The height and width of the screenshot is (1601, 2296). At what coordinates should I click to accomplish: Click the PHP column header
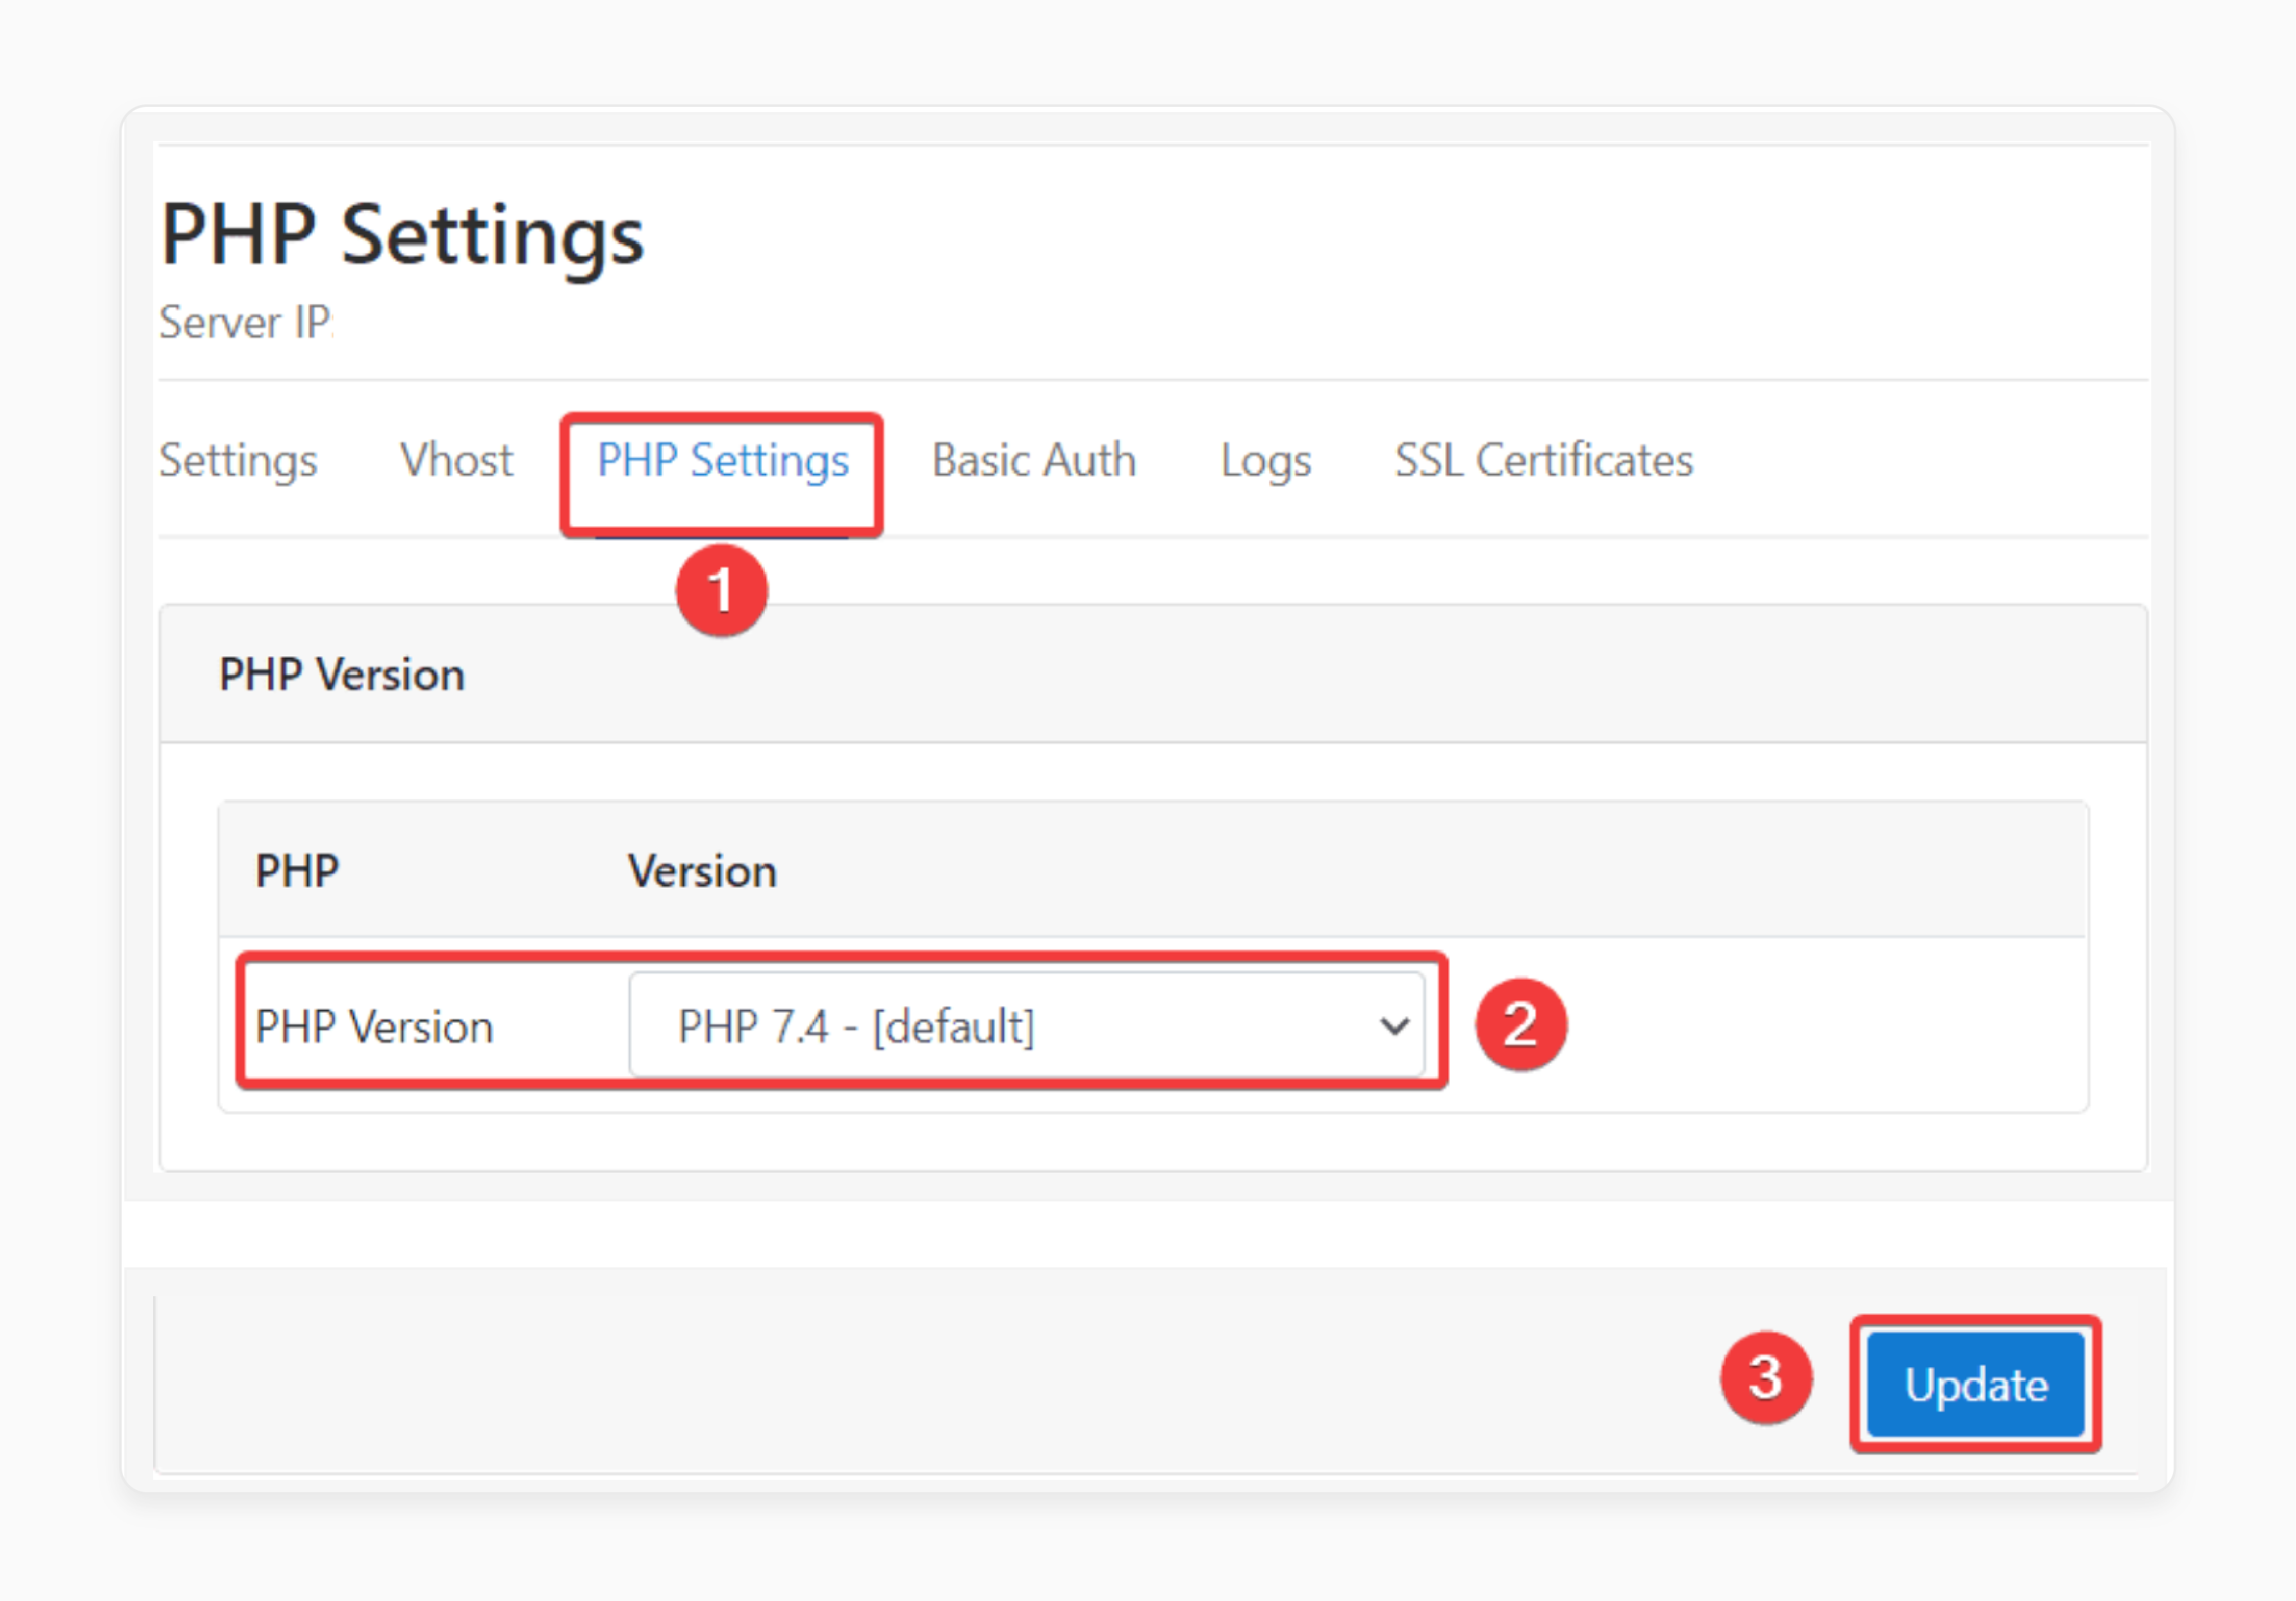click(297, 870)
